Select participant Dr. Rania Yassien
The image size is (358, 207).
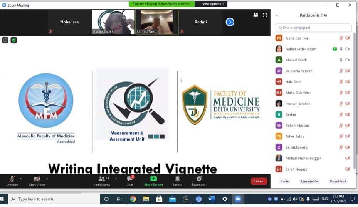tap(313, 71)
